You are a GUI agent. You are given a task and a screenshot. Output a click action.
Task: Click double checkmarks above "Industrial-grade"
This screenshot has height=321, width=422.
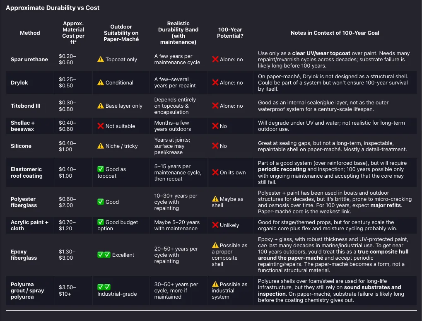click(x=104, y=287)
